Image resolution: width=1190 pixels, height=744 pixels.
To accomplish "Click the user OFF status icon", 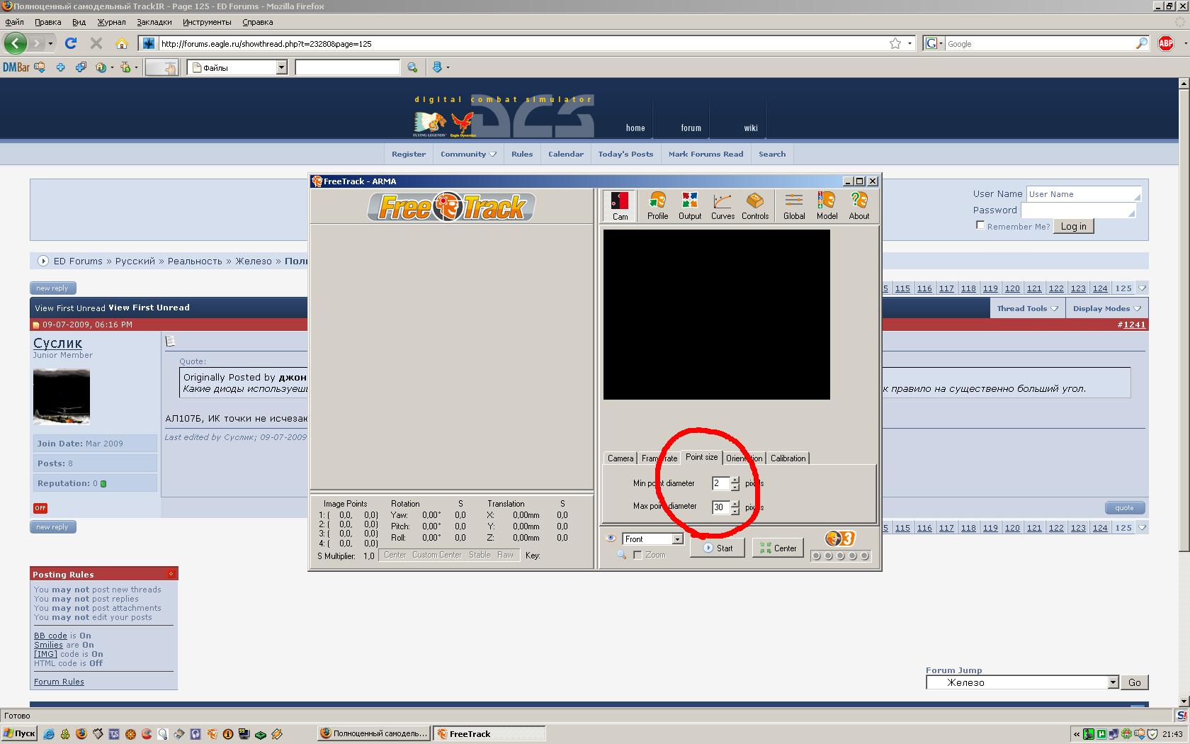I will (40, 508).
